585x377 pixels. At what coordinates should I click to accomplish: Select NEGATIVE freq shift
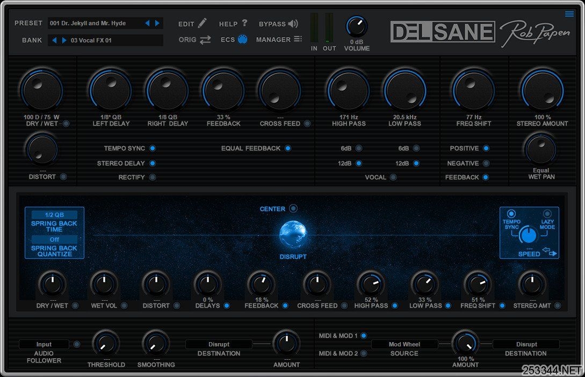click(486, 163)
